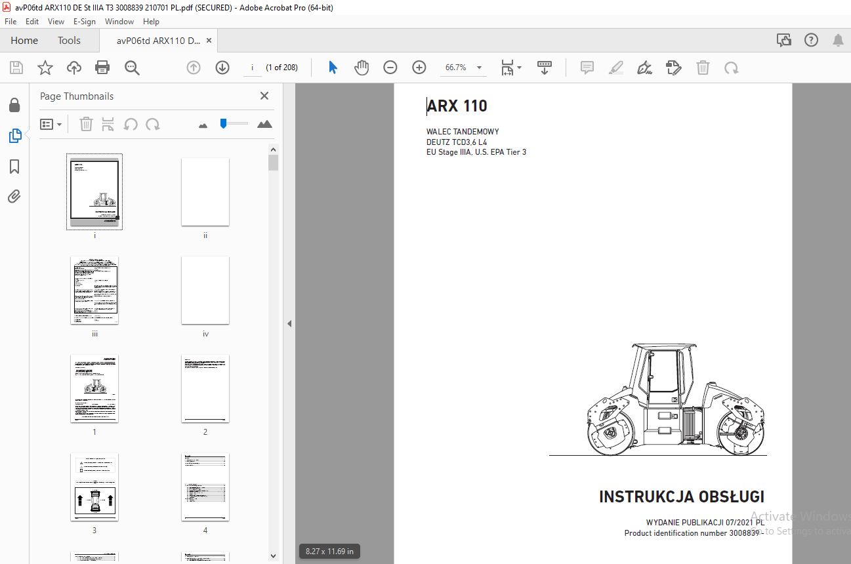Select page 2 thumbnail
This screenshot has width=851, height=564.
pos(205,388)
